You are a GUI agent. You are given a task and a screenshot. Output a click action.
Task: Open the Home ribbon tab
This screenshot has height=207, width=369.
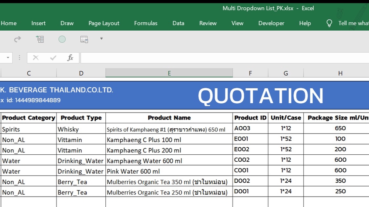coord(8,23)
